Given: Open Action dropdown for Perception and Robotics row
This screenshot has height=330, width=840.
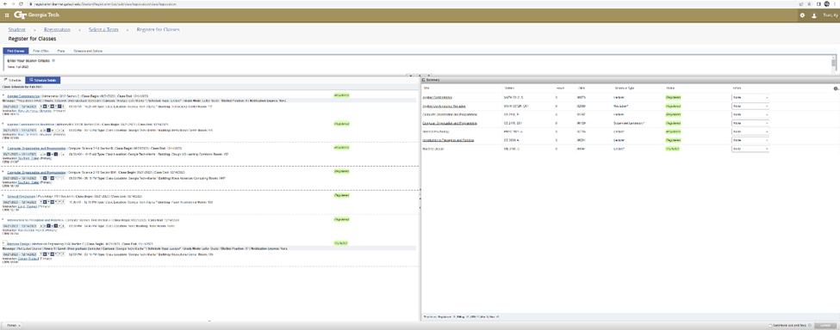Looking at the screenshot, I should (750, 140).
